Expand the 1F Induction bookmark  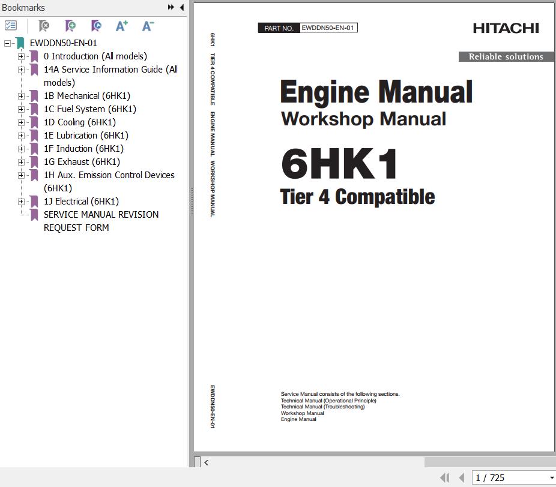21,149
